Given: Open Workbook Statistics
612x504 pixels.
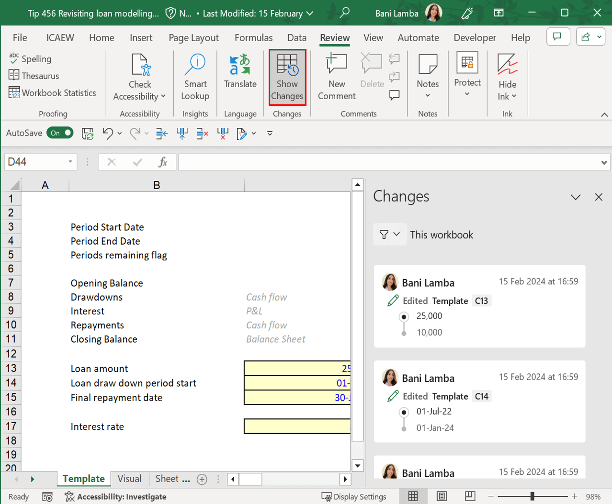Looking at the screenshot, I should tap(53, 93).
